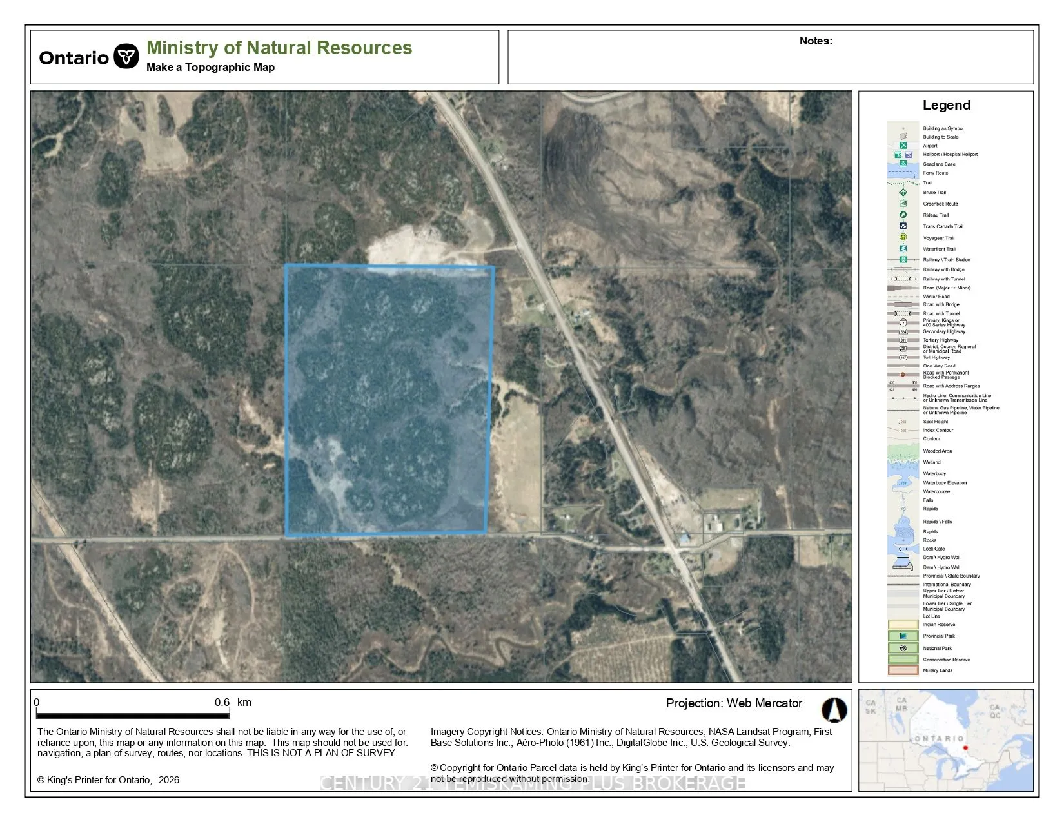Screen dimensions: 1064x822
Task: Click the Legend heading
Action: (x=946, y=105)
